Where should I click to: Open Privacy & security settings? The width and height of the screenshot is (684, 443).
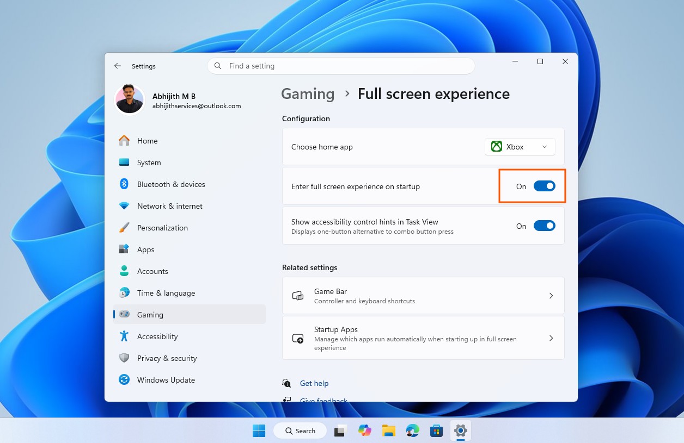click(167, 358)
